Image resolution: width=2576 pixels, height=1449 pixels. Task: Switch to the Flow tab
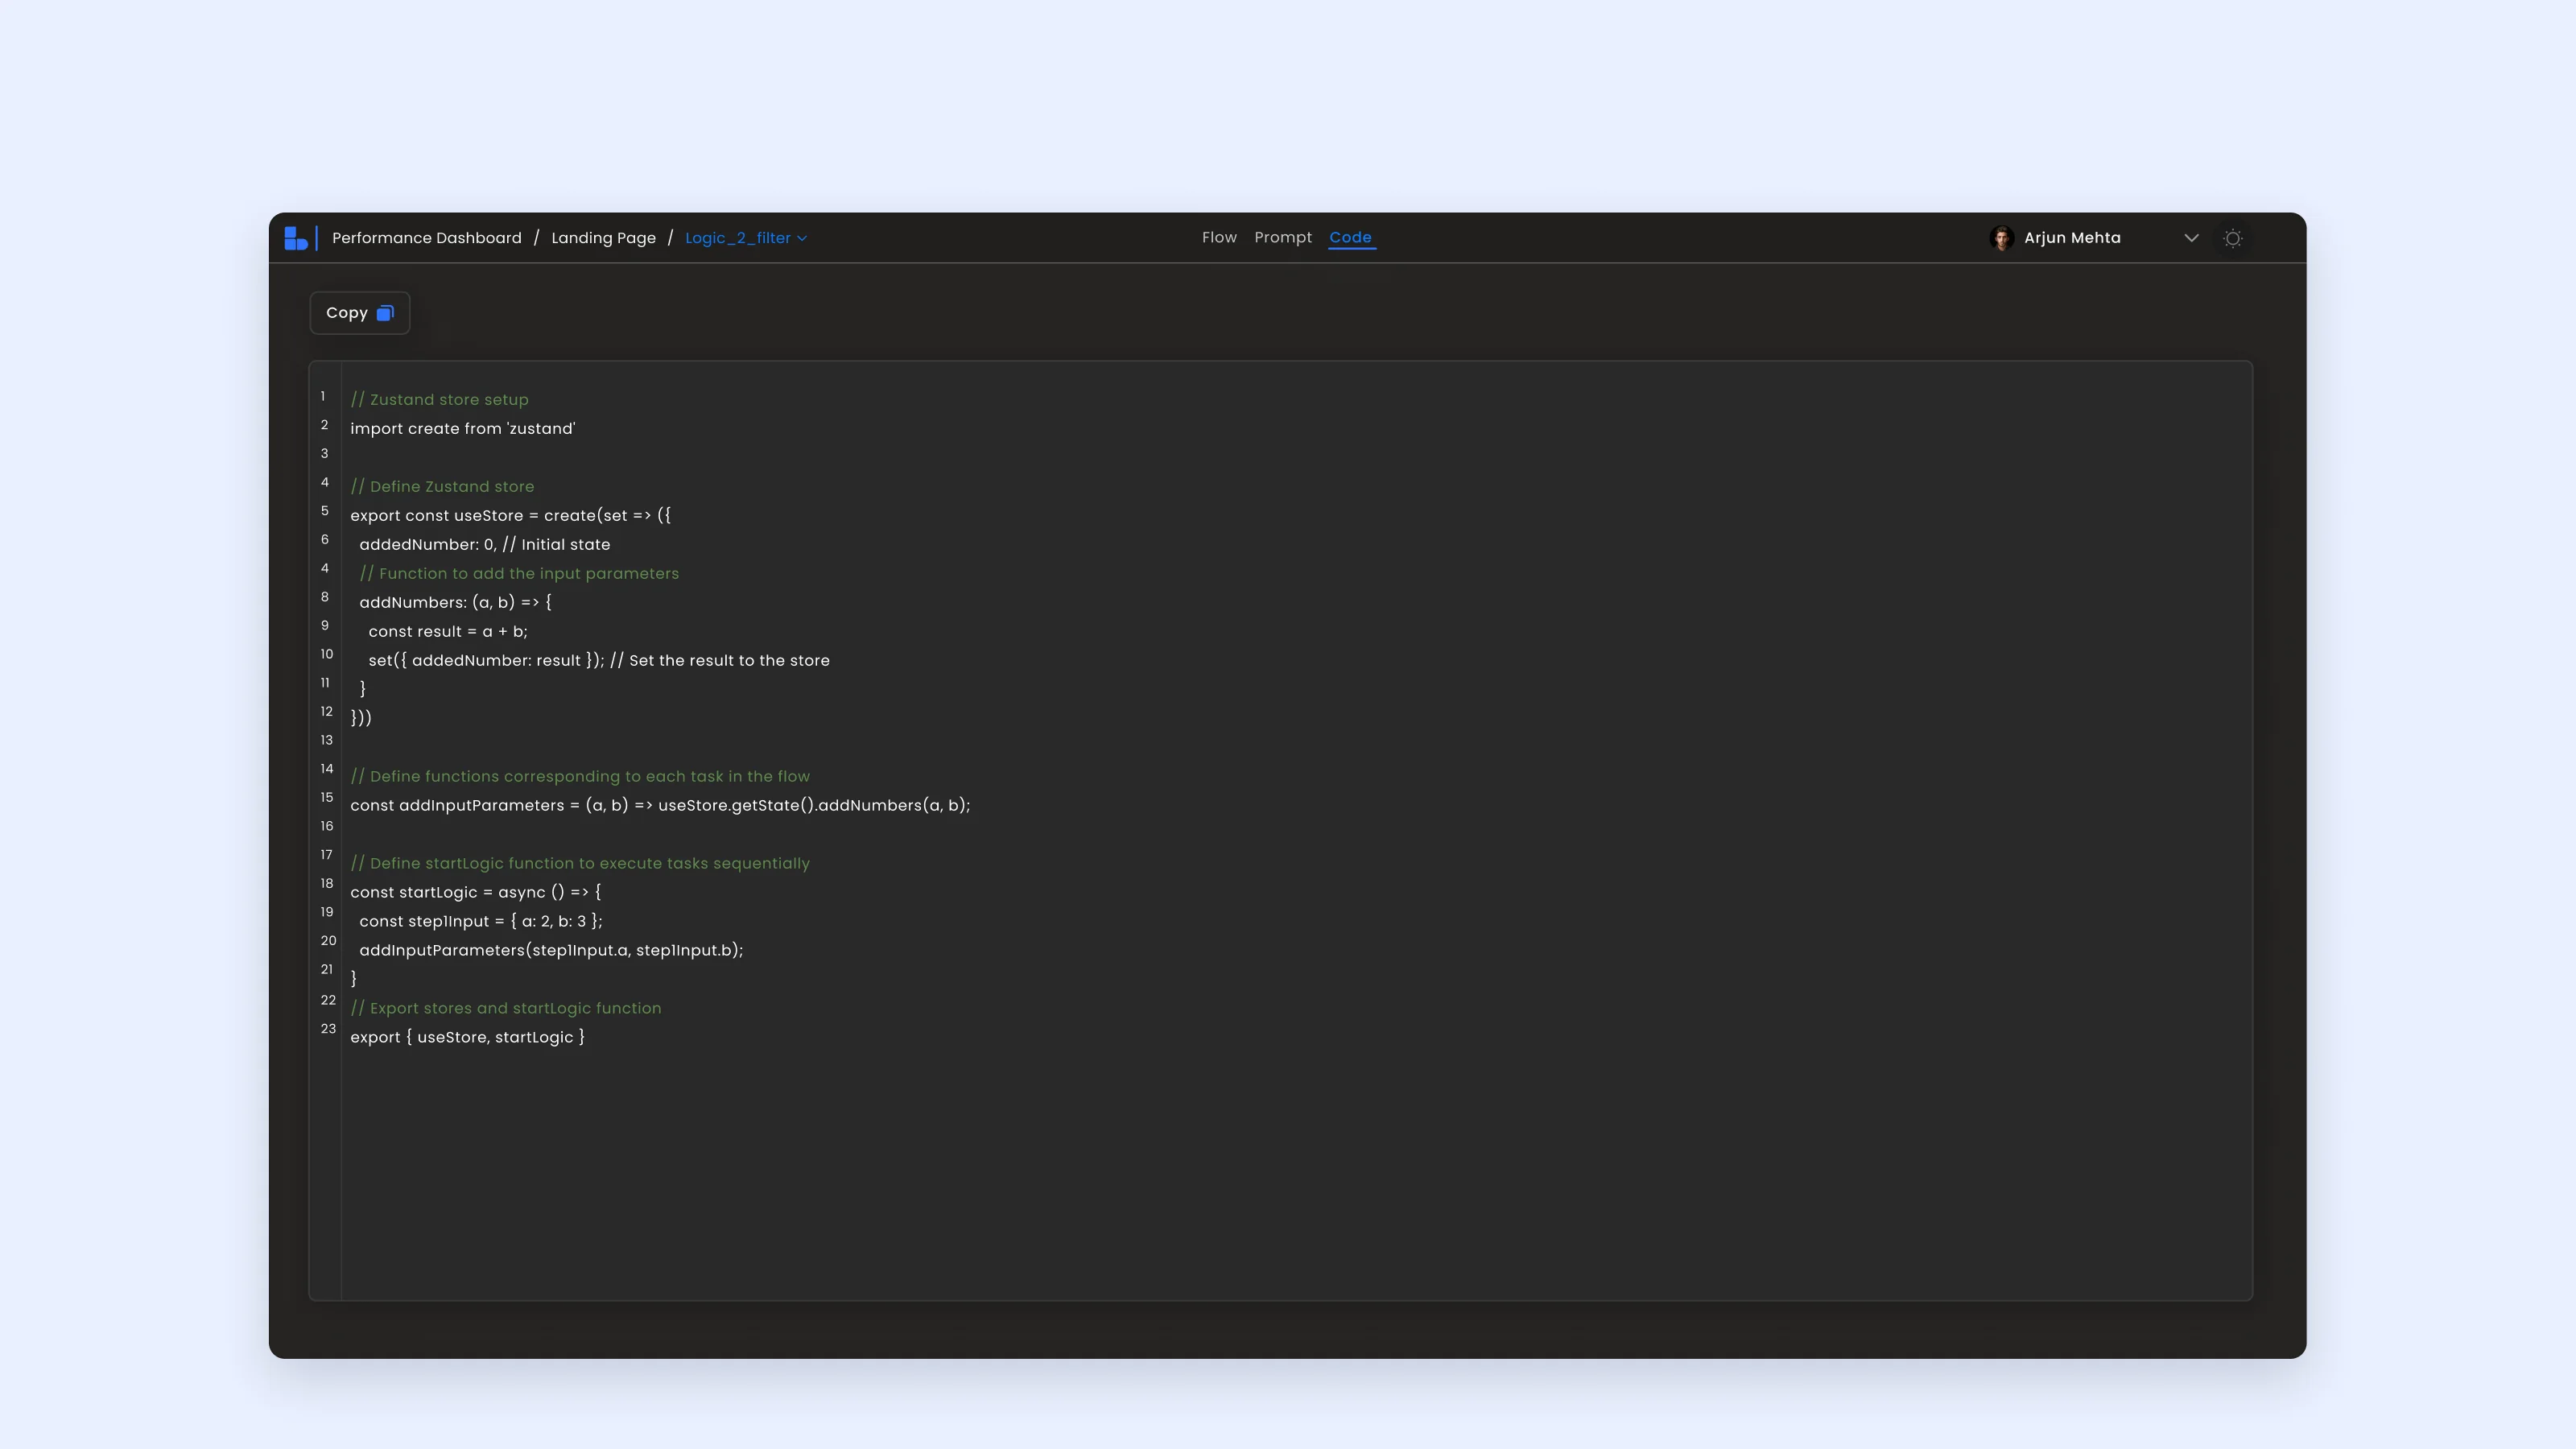pyautogui.click(x=1219, y=237)
